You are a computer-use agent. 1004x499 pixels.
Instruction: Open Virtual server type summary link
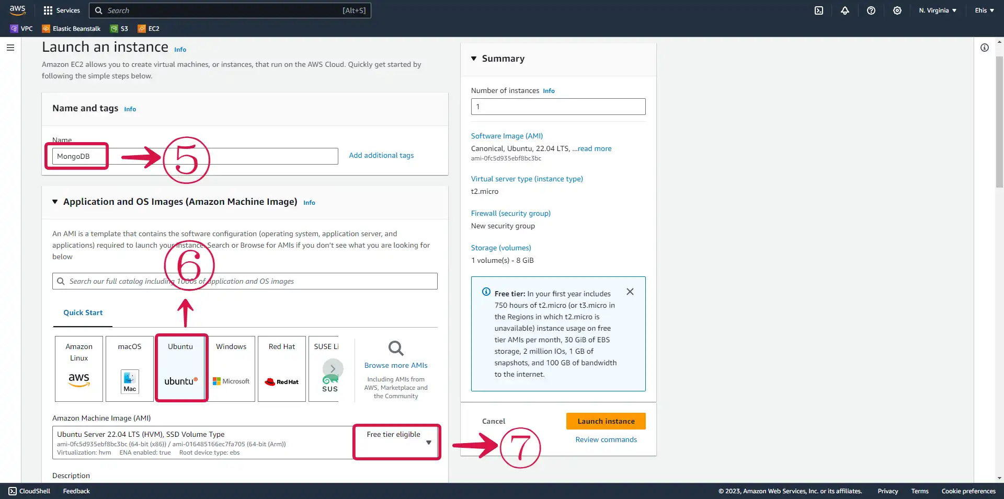point(527,179)
